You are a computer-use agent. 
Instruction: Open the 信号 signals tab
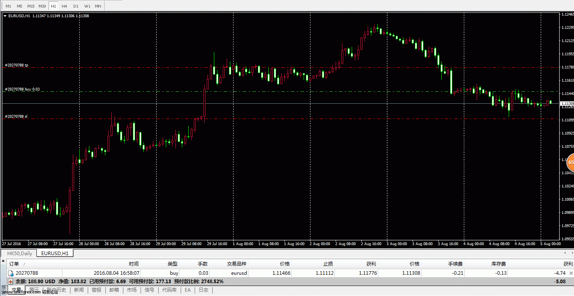tap(149, 290)
